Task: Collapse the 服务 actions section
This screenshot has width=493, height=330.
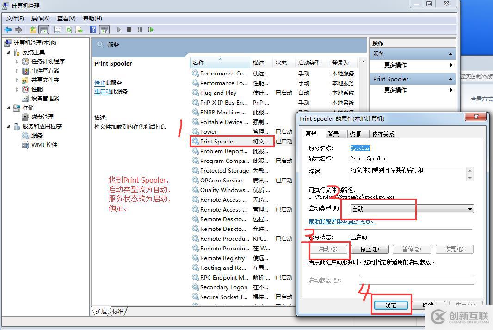Action: click(x=450, y=54)
